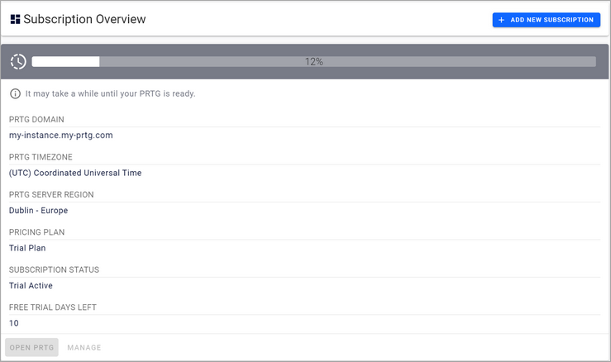This screenshot has width=611, height=362.
Task: Click the Trial Active status value
Action: 31,285
